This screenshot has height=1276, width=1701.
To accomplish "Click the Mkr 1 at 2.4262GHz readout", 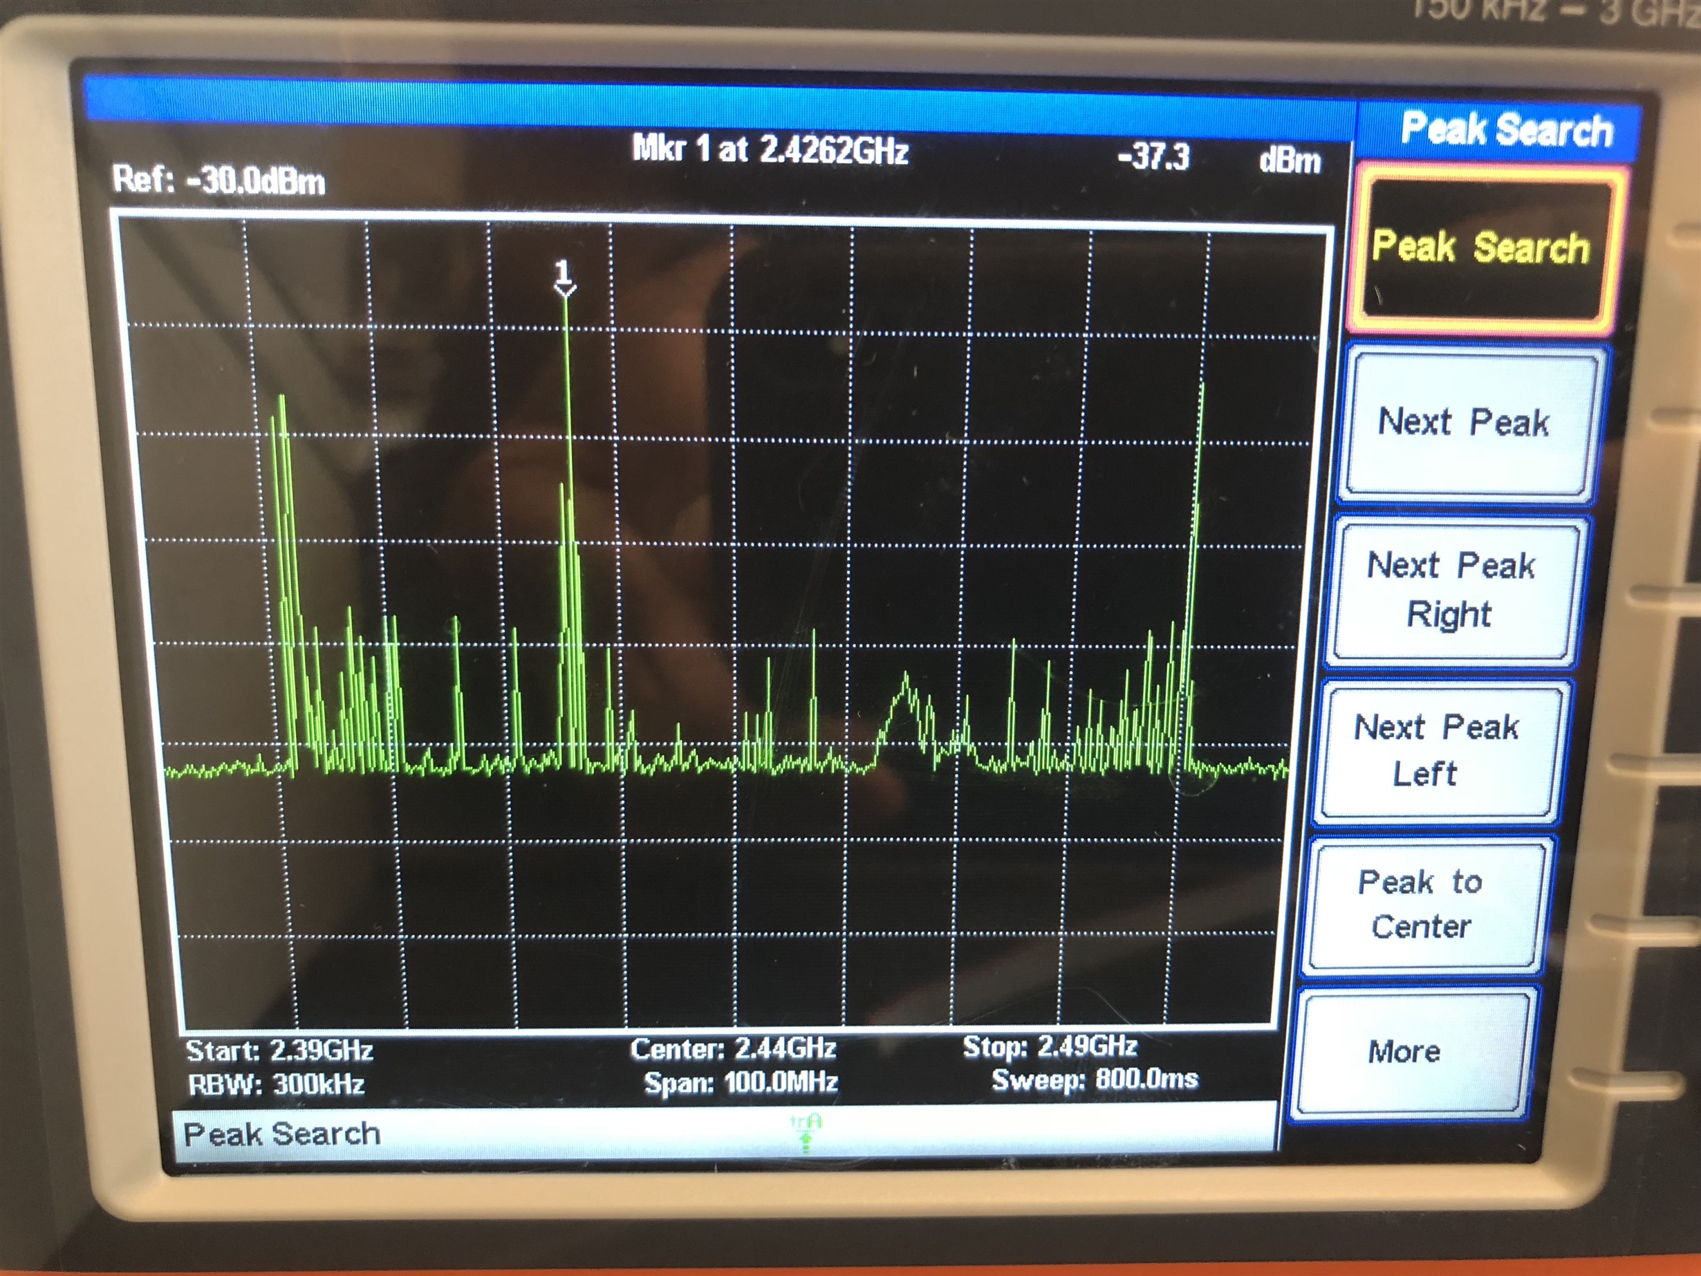I will tap(770, 149).
